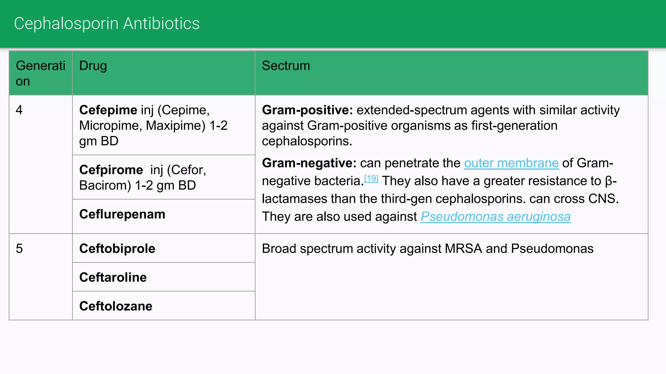
Task: Click the text about crossing CNS
Action: pyautogui.click(x=574, y=199)
